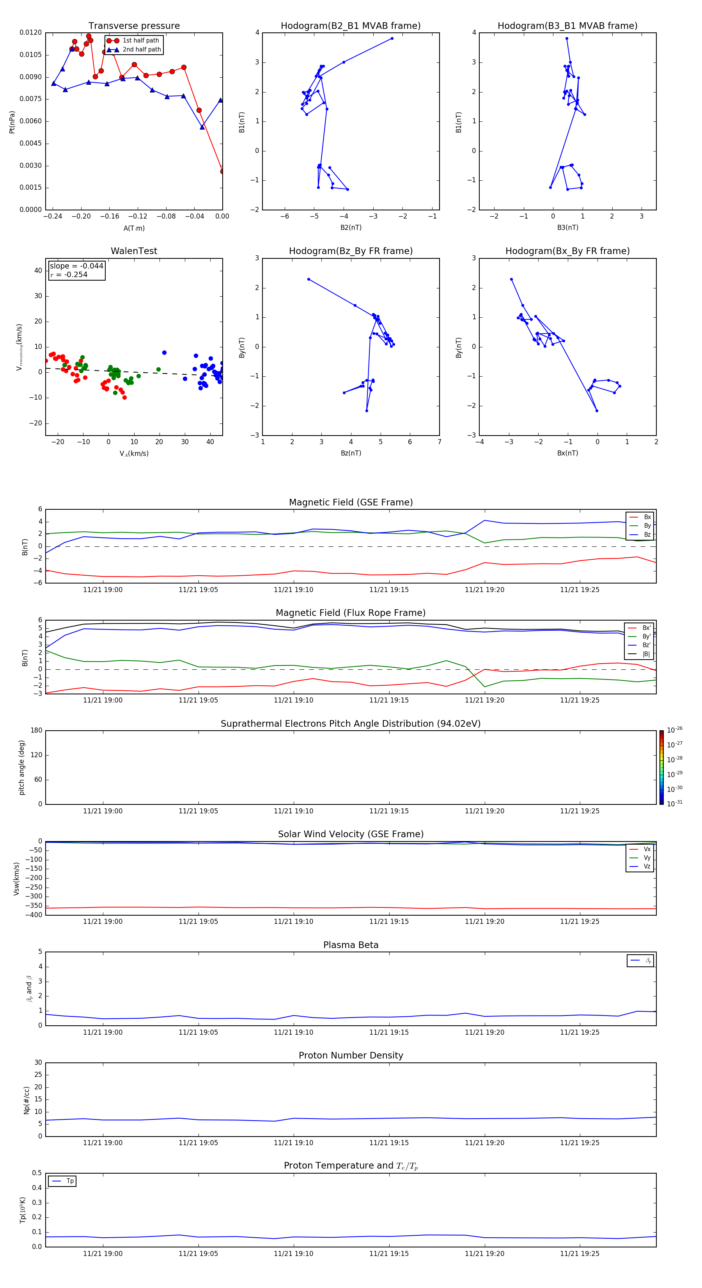Click the 'Proton Number Density' title

coord(351,1056)
